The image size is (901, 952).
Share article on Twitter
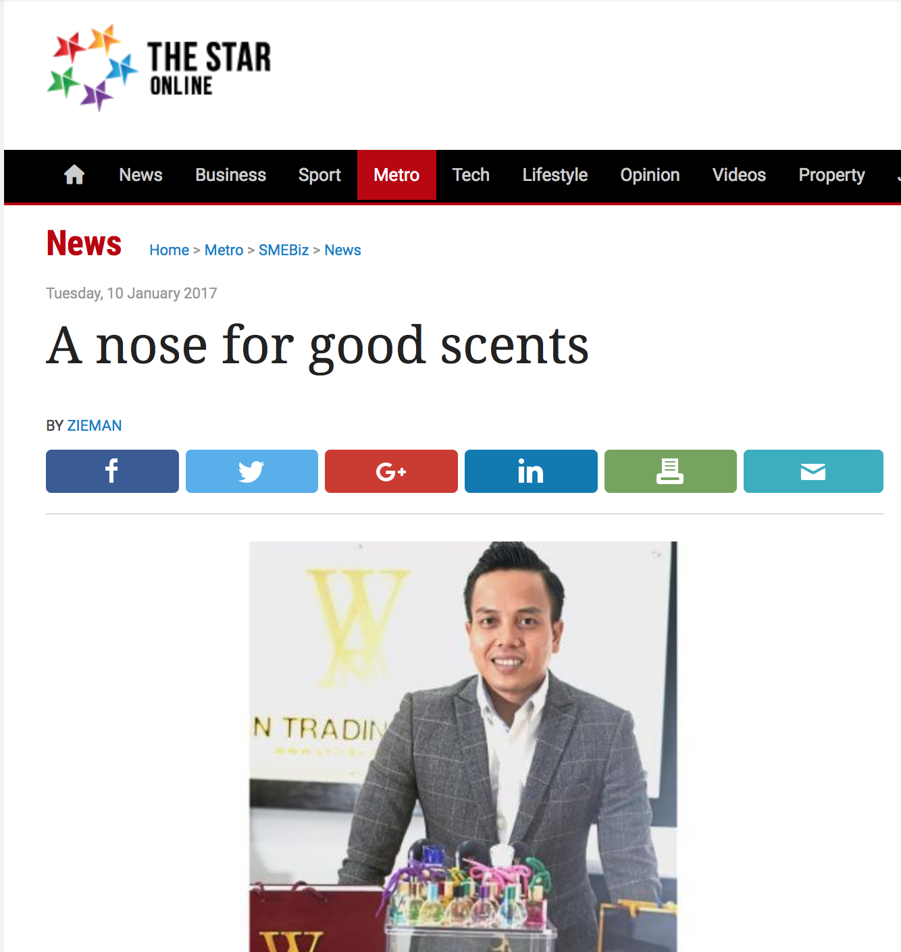click(252, 471)
